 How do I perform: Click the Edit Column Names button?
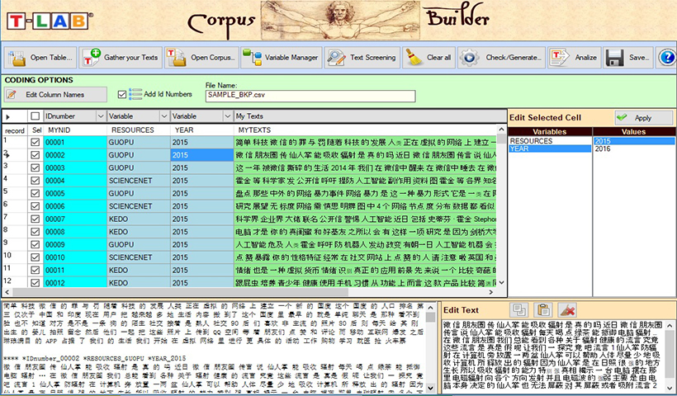tap(55, 95)
